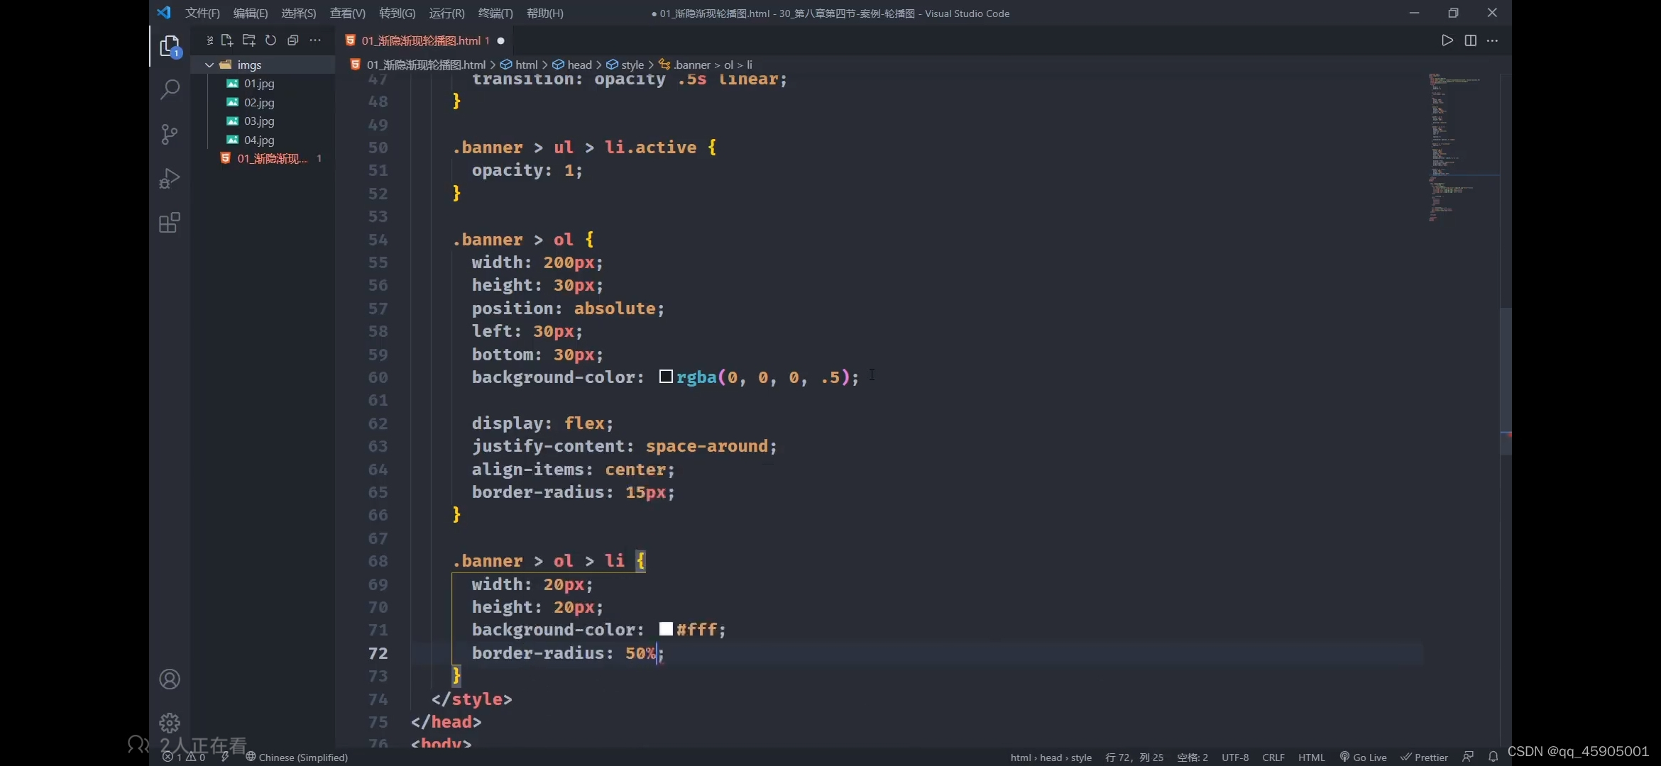This screenshot has width=1661, height=766.
Task: Open the Extensions view
Action: 170,223
